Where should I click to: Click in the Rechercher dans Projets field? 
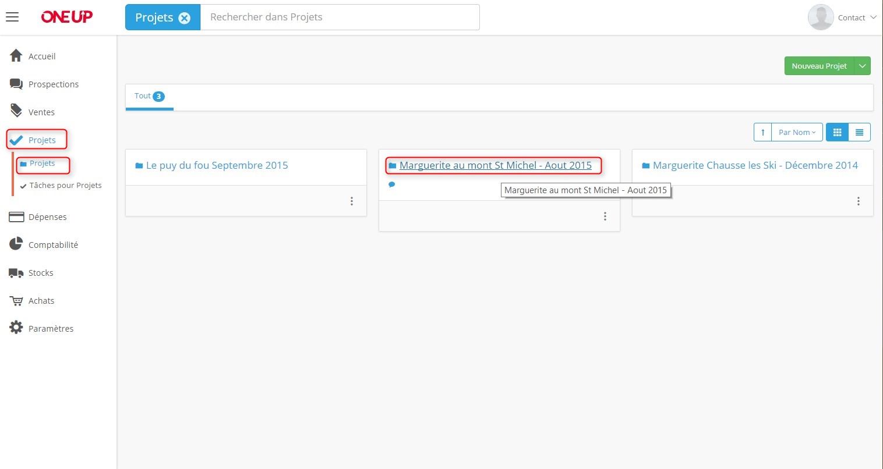(340, 17)
